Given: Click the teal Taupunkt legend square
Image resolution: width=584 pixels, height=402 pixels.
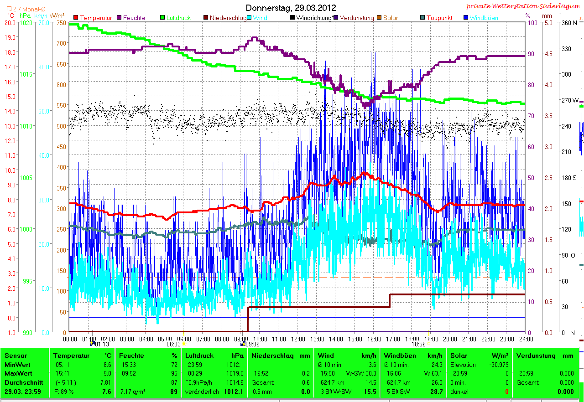Looking at the screenshot, I should coord(422,18).
